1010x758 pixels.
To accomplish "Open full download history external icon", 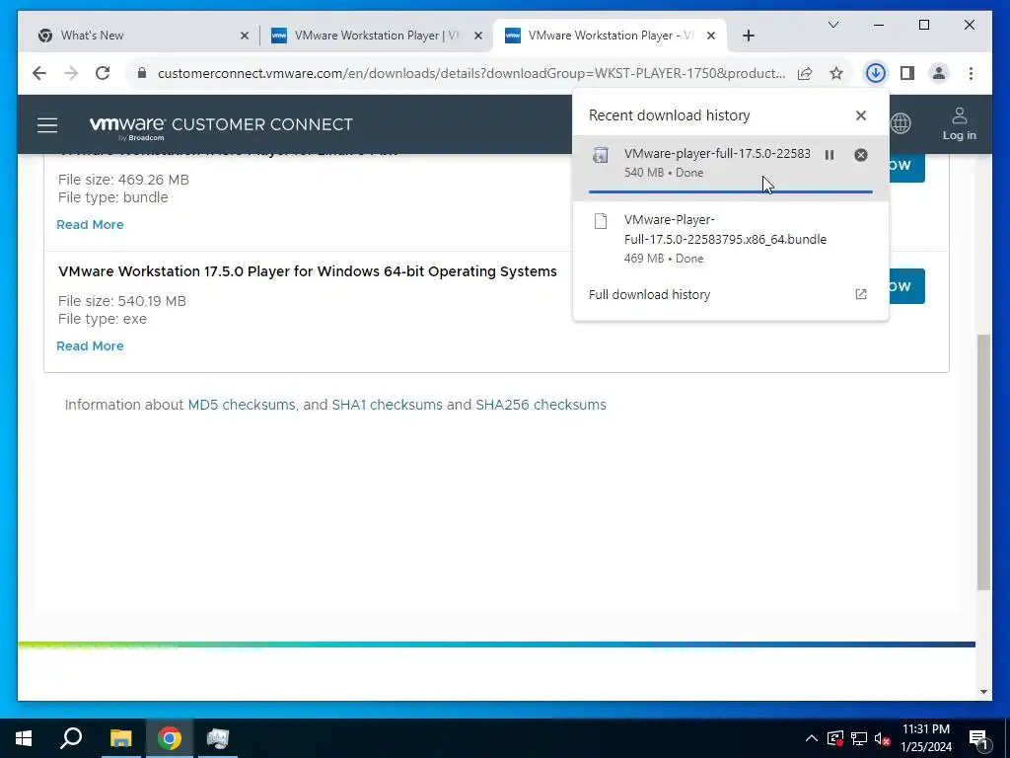I will pos(860,294).
